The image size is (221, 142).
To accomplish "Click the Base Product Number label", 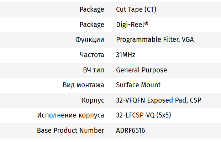I will pos(70,131).
